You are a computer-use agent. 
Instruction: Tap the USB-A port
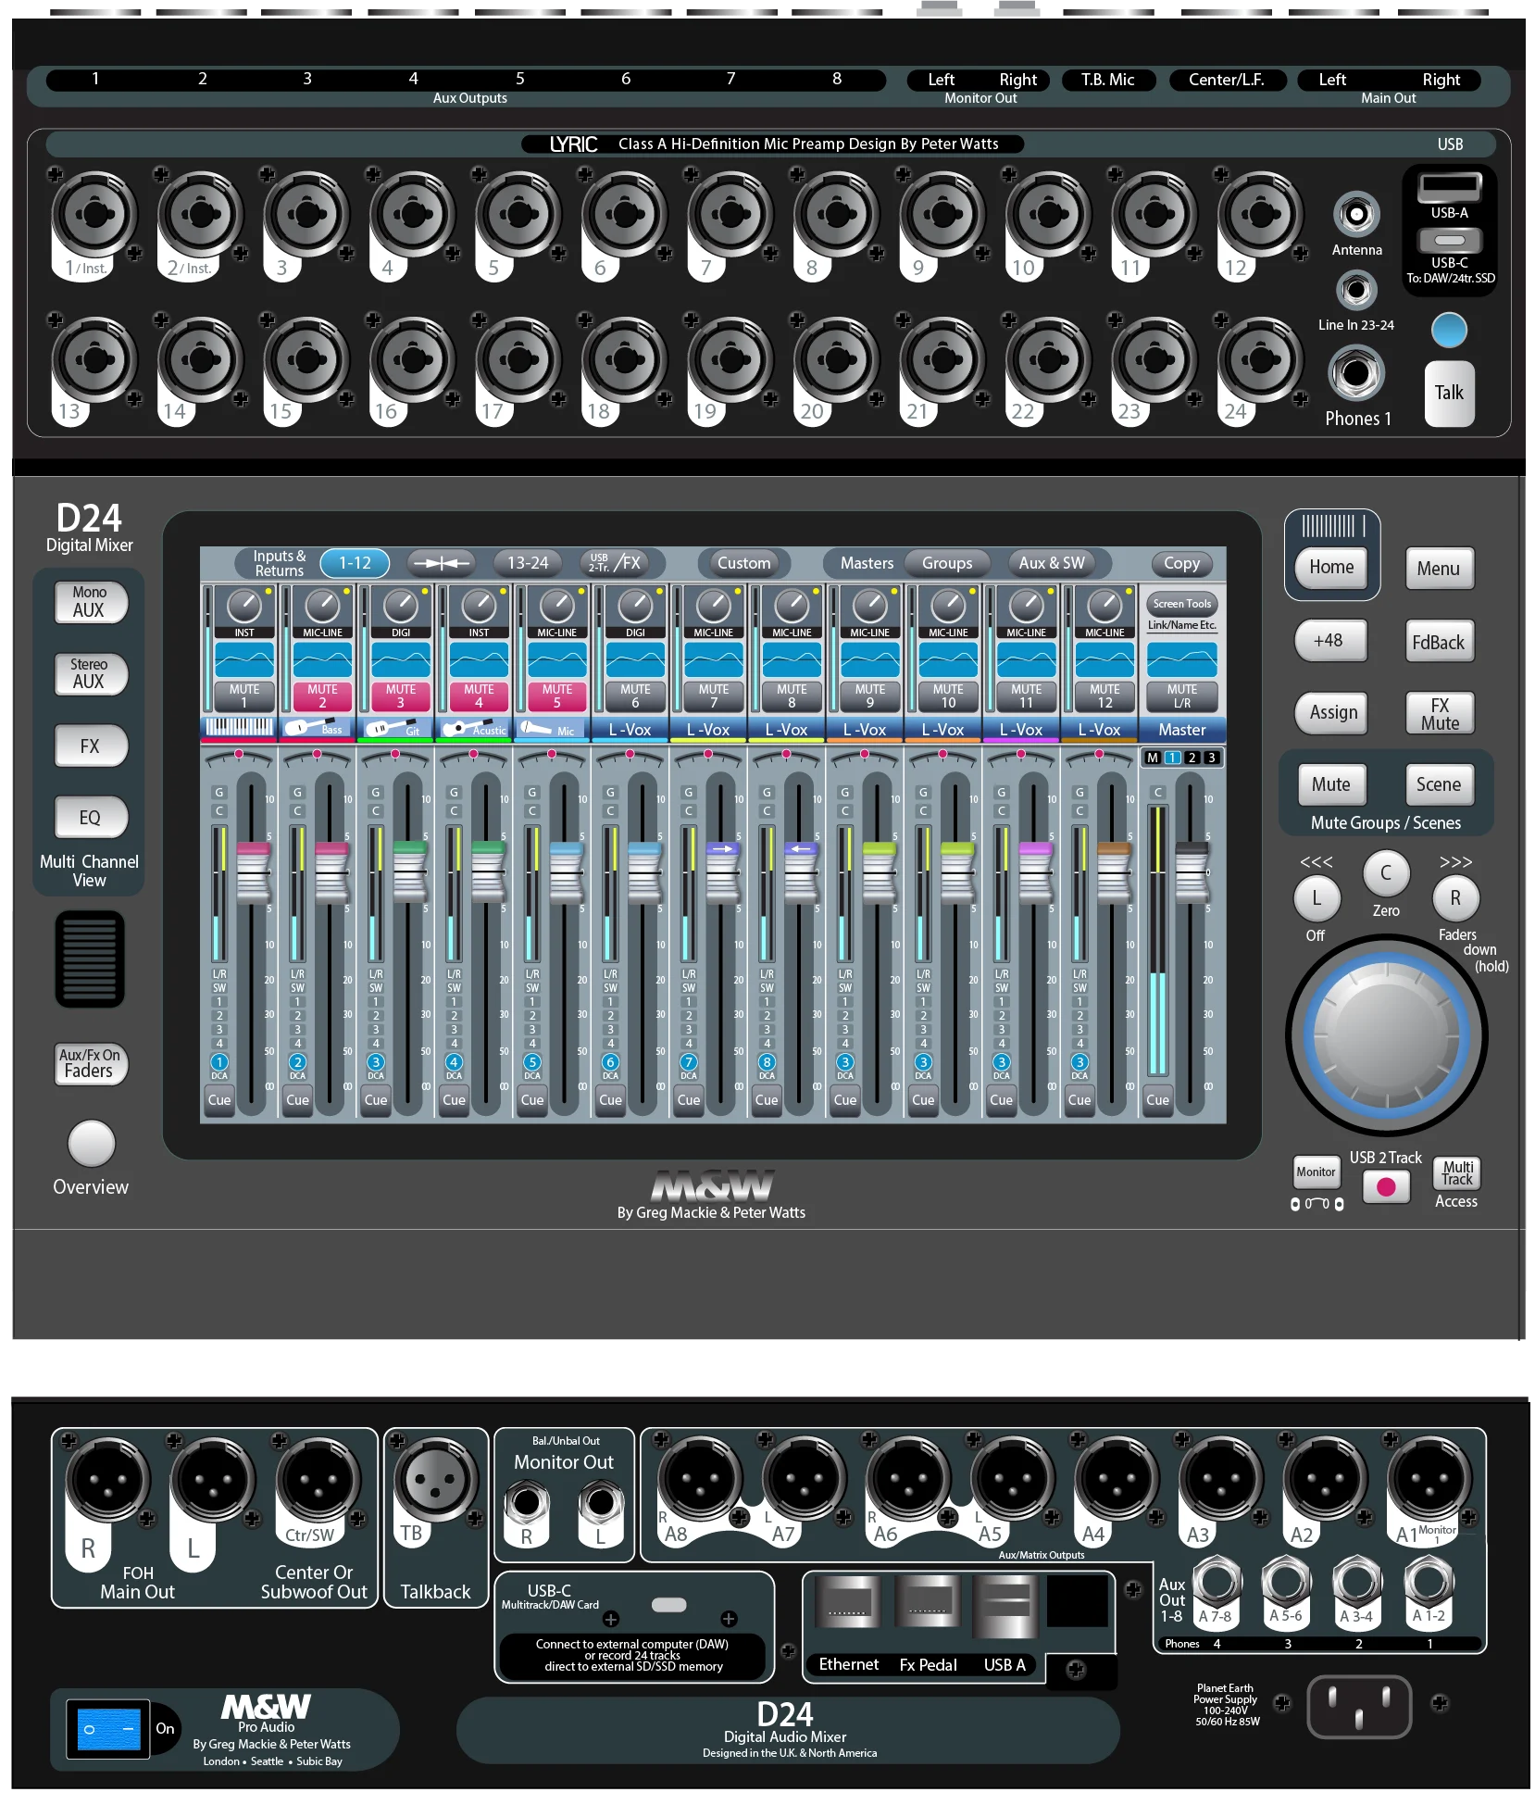click(x=1449, y=188)
